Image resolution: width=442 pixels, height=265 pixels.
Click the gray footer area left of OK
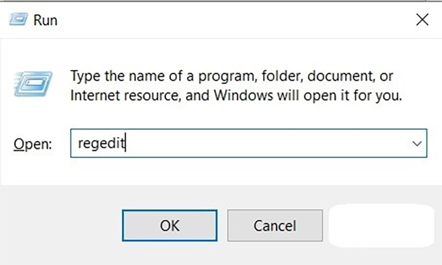pyautogui.click(x=61, y=225)
